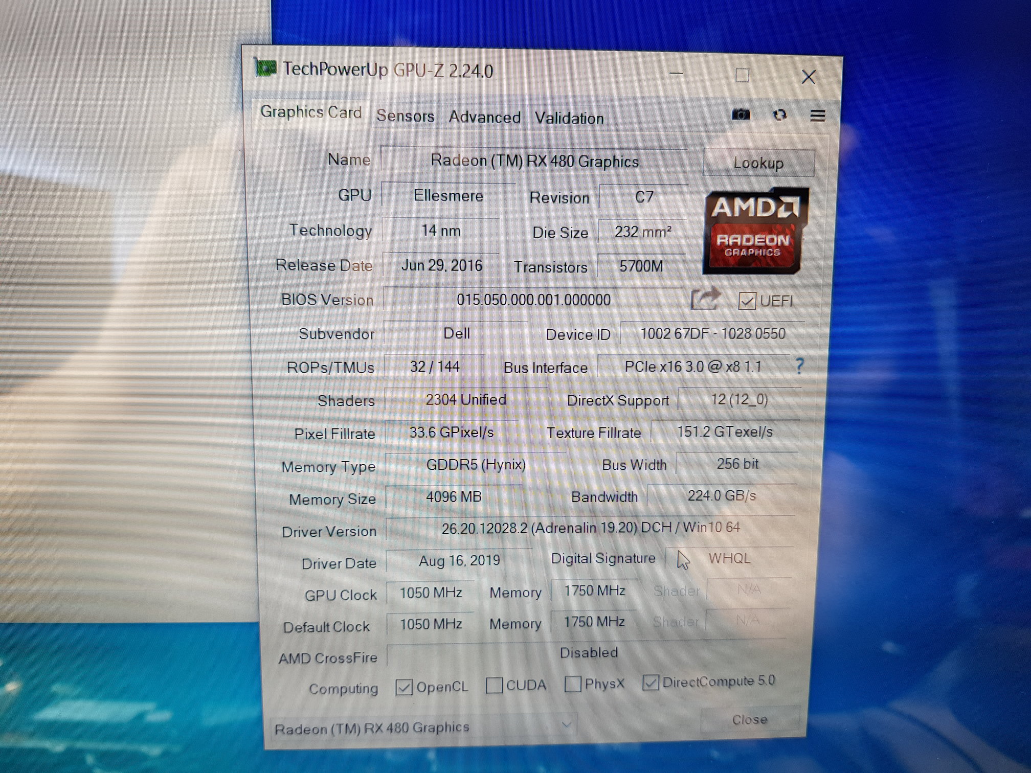Image resolution: width=1031 pixels, height=773 pixels.
Task: Click Release Date value Jun 29, 2016
Action: point(441,265)
